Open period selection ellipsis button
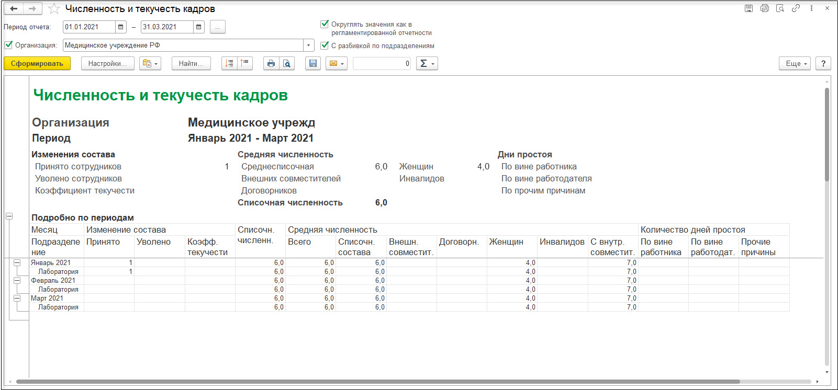Viewport: 838px width, 390px height. pos(218,27)
